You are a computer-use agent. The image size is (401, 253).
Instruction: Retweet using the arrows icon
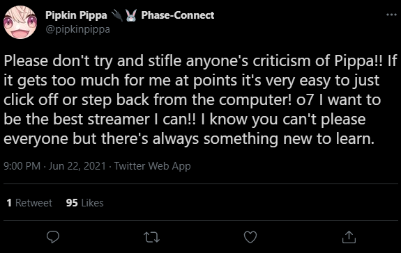(x=151, y=237)
